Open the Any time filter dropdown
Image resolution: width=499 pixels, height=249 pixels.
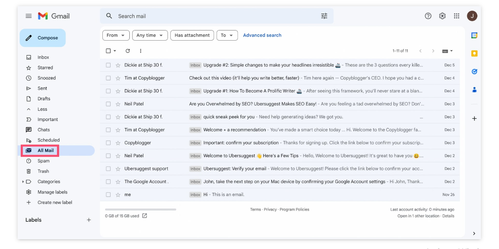point(150,35)
